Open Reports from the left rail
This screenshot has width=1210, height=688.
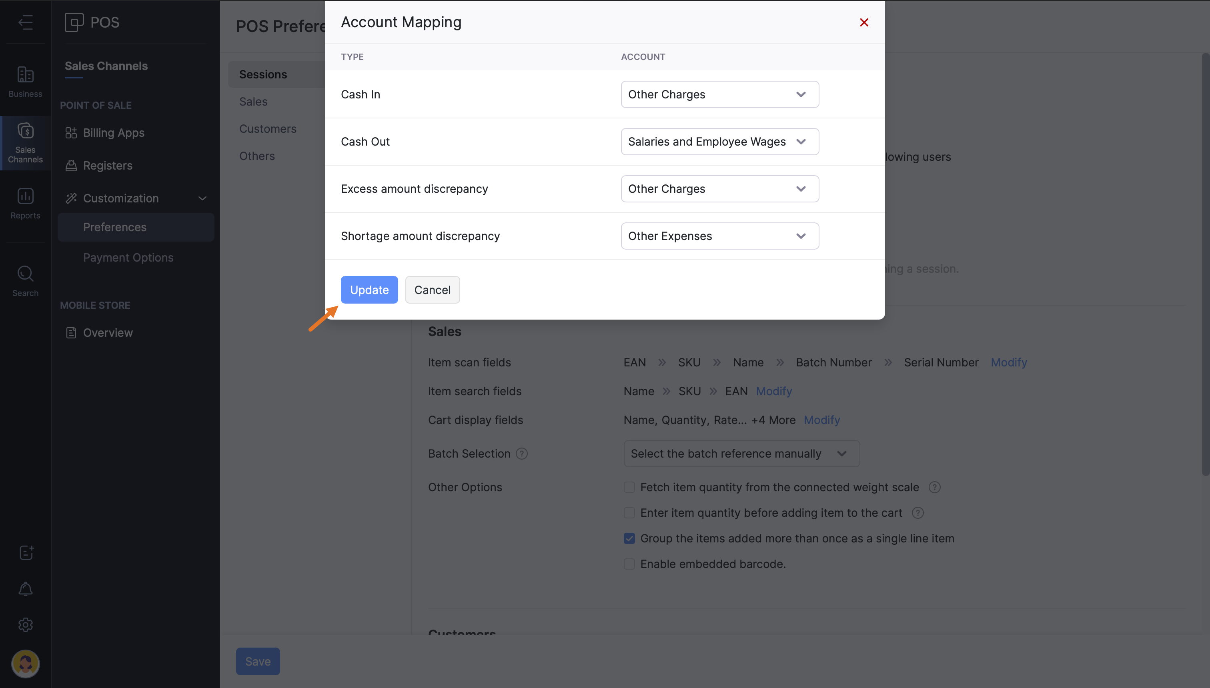click(x=25, y=203)
